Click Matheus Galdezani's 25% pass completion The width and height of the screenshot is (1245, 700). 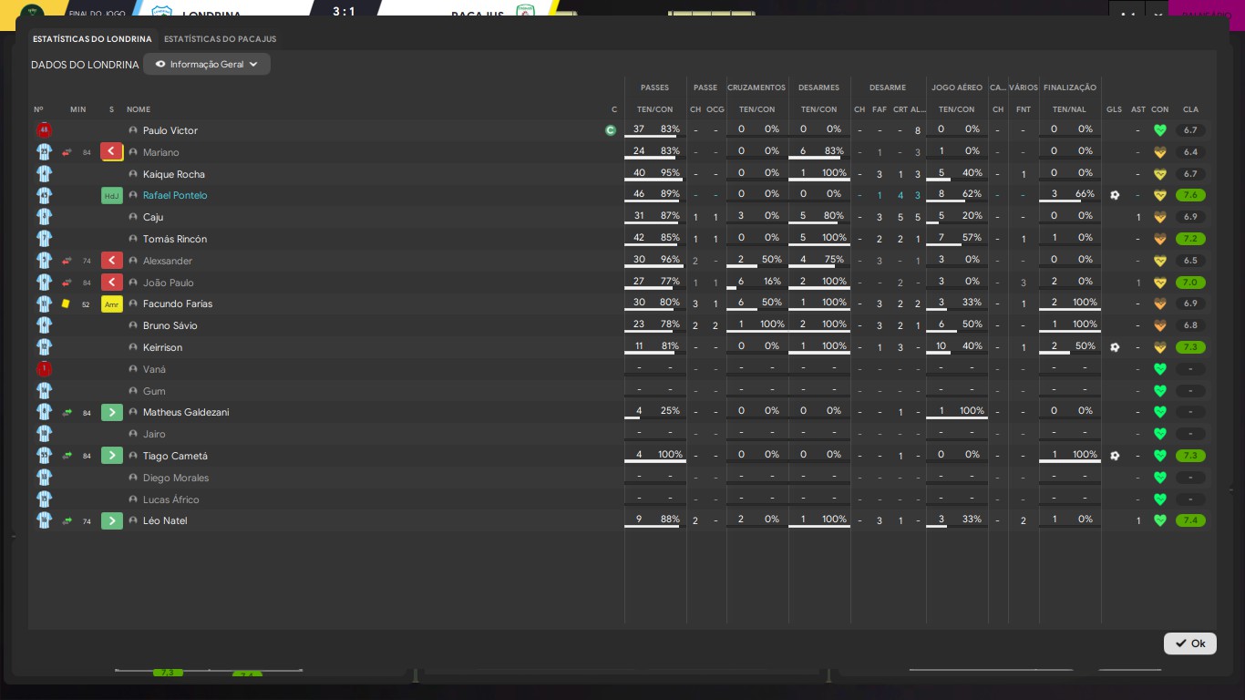click(x=670, y=411)
